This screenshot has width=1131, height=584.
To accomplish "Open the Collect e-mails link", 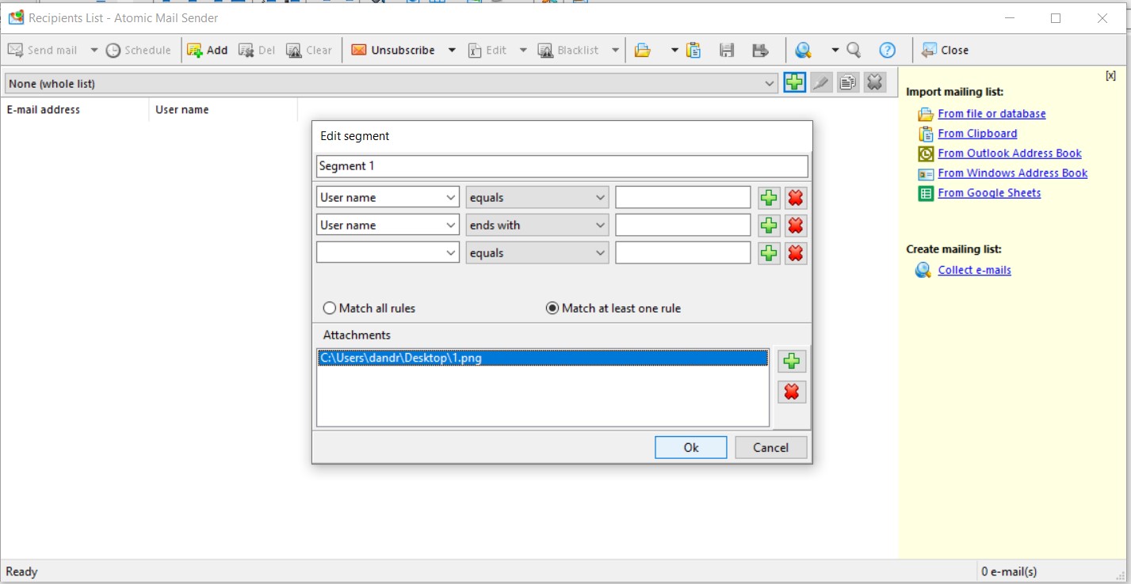I will point(974,271).
